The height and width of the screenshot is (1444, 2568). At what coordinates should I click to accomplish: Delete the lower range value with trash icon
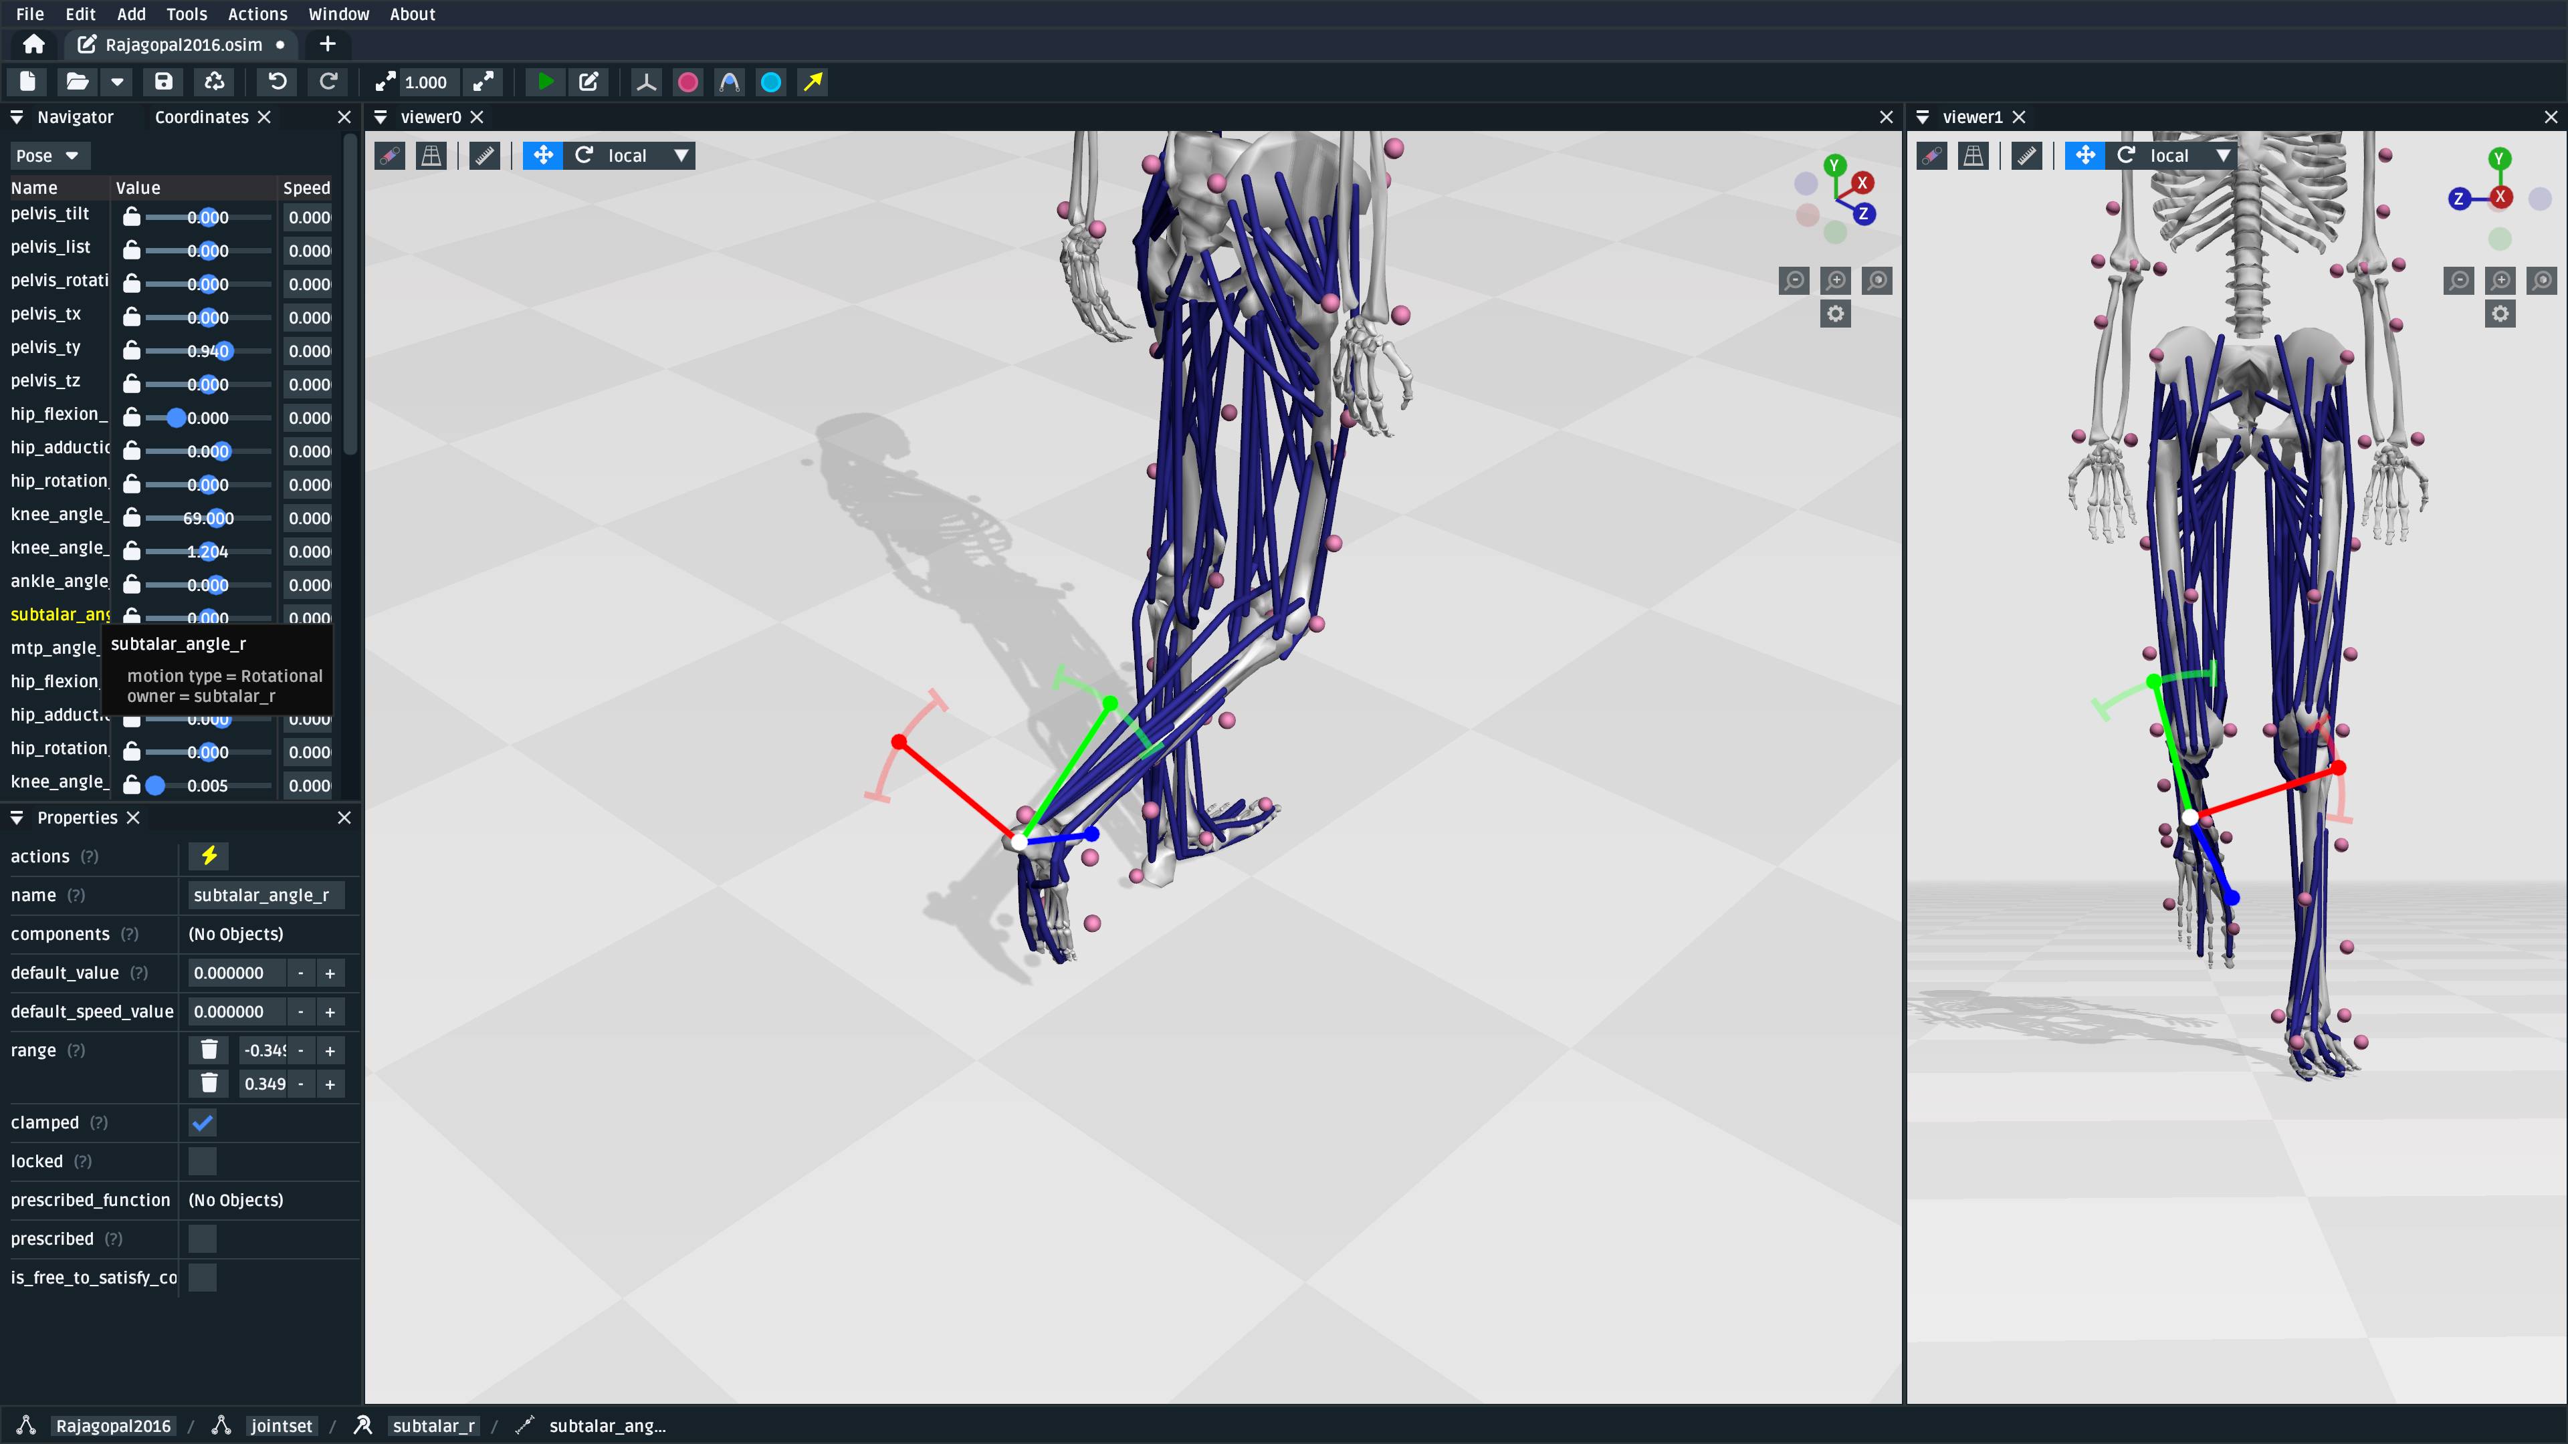209,1050
